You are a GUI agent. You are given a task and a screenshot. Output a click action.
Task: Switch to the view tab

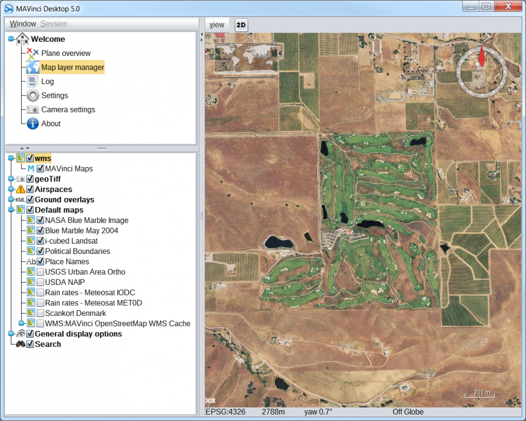[x=217, y=24]
